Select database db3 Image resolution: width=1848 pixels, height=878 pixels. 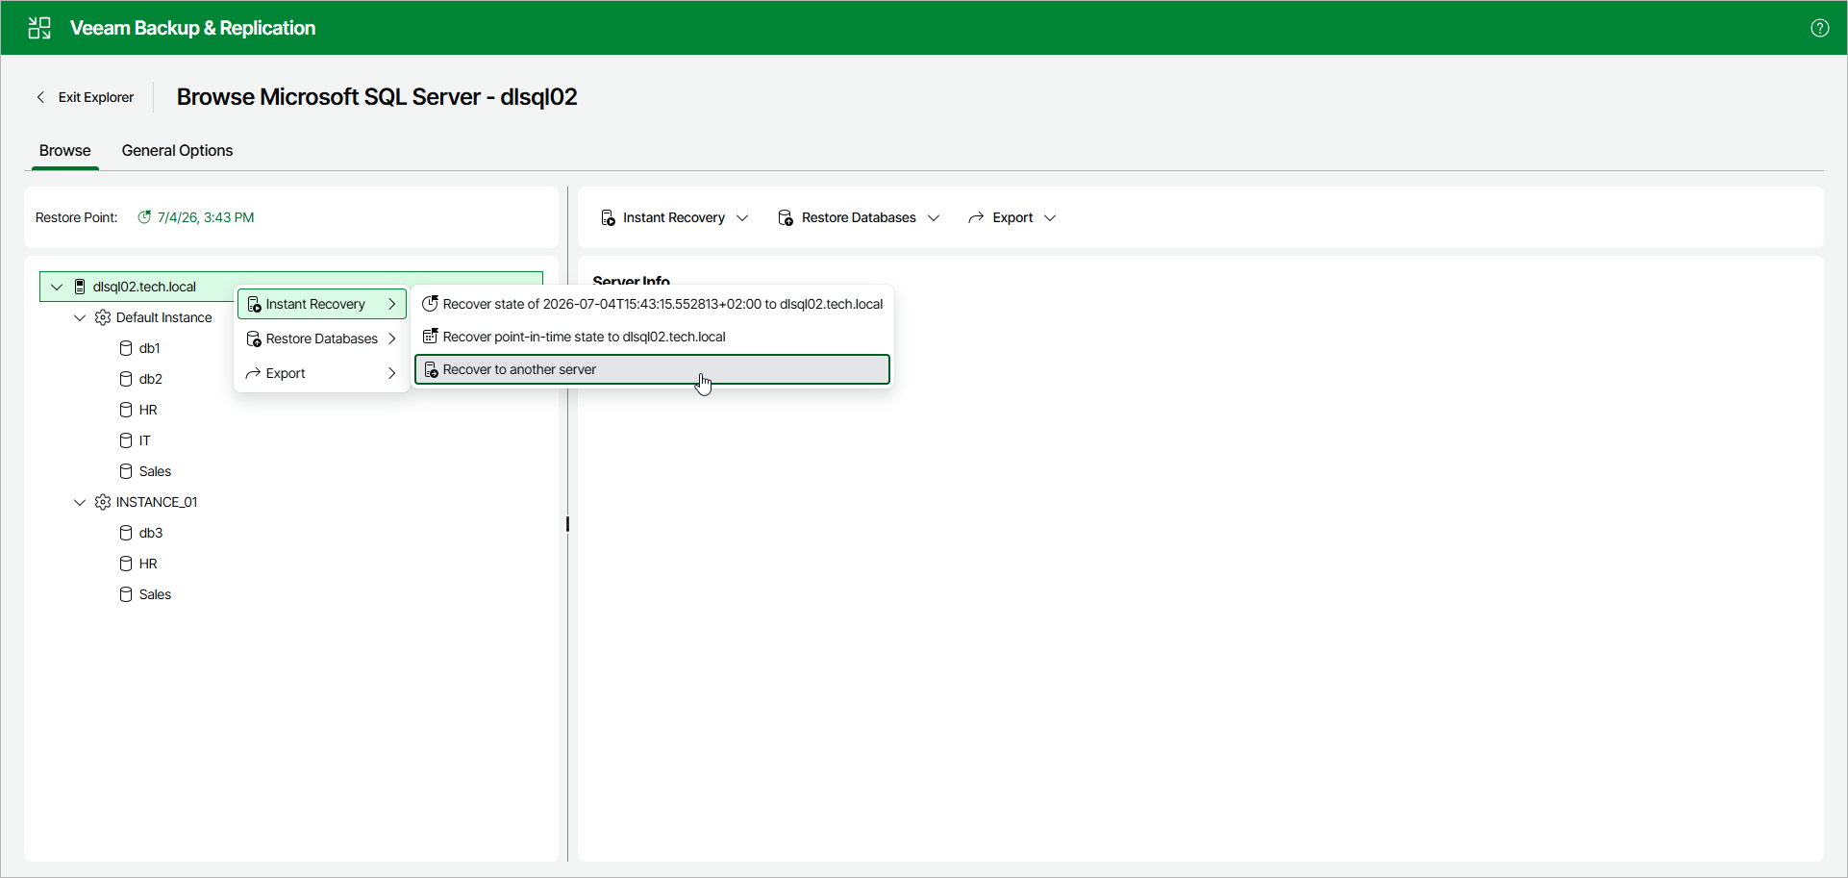pos(150,533)
